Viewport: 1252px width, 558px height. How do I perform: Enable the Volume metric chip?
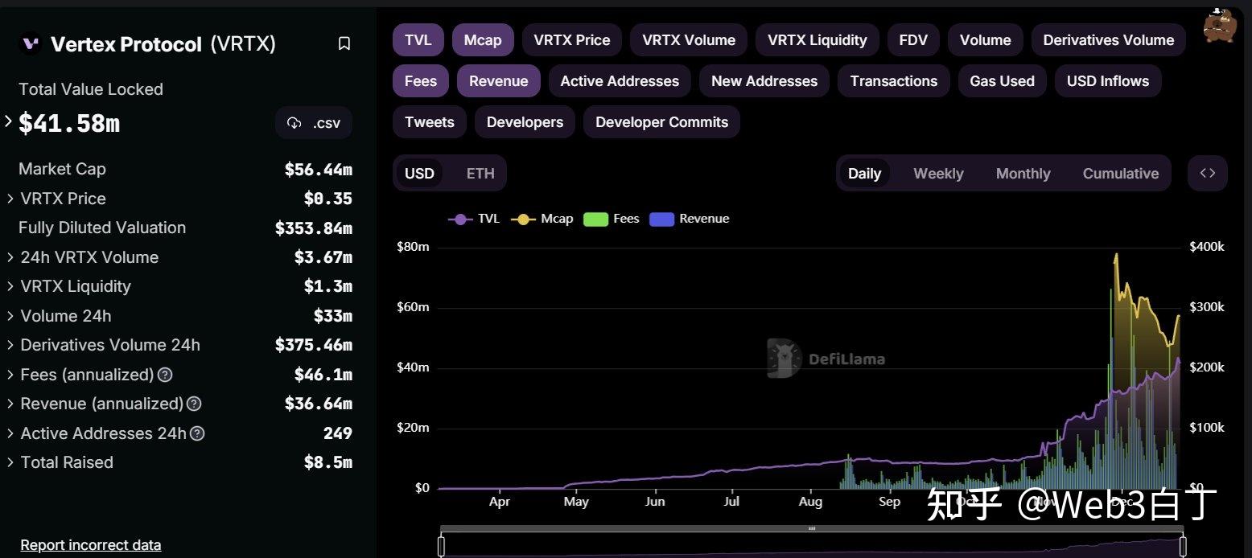coord(986,40)
